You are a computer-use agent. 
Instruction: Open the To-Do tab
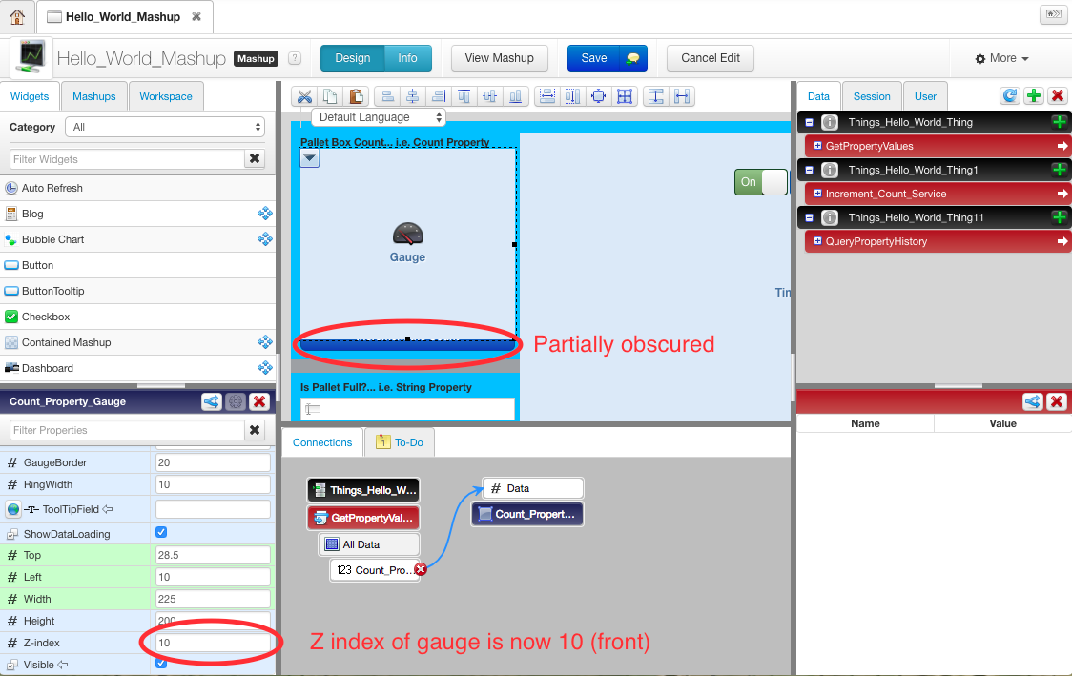(400, 442)
